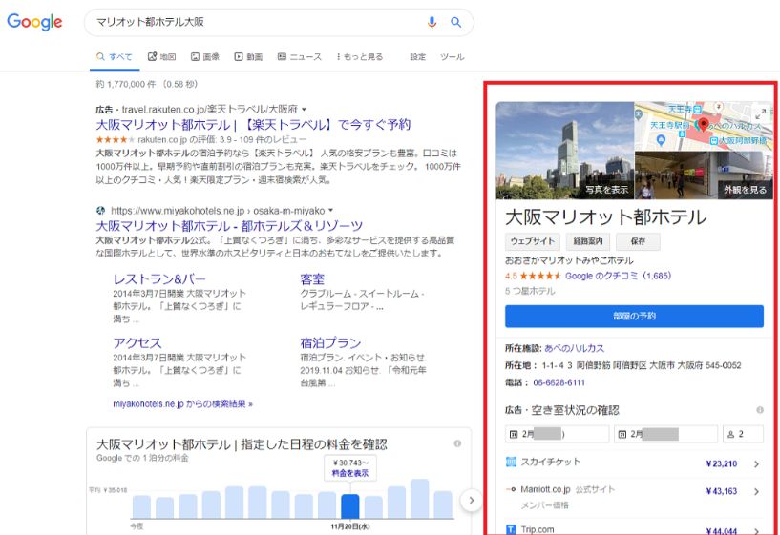The height and width of the screenshot is (535, 780).
Task: Switch to the 地図 tab
Action: click(161, 56)
